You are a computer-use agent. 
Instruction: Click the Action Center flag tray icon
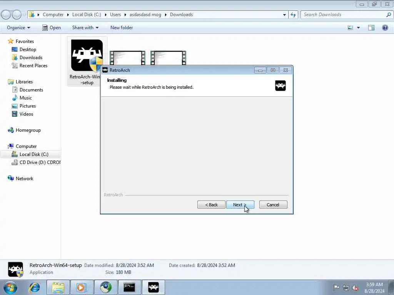[x=336, y=287]
